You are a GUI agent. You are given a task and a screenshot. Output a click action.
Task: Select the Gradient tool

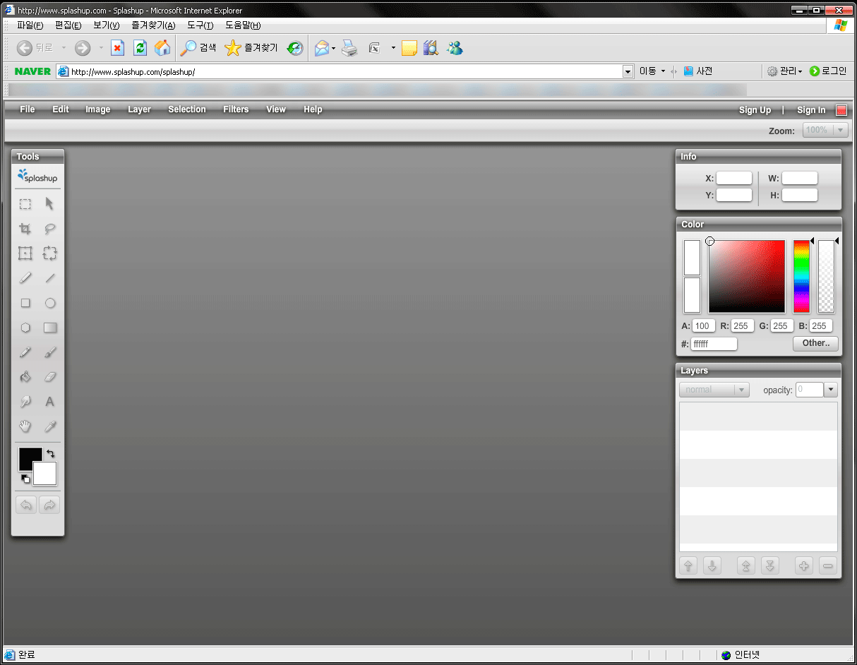pyautogui.click(x=49, y=328)
